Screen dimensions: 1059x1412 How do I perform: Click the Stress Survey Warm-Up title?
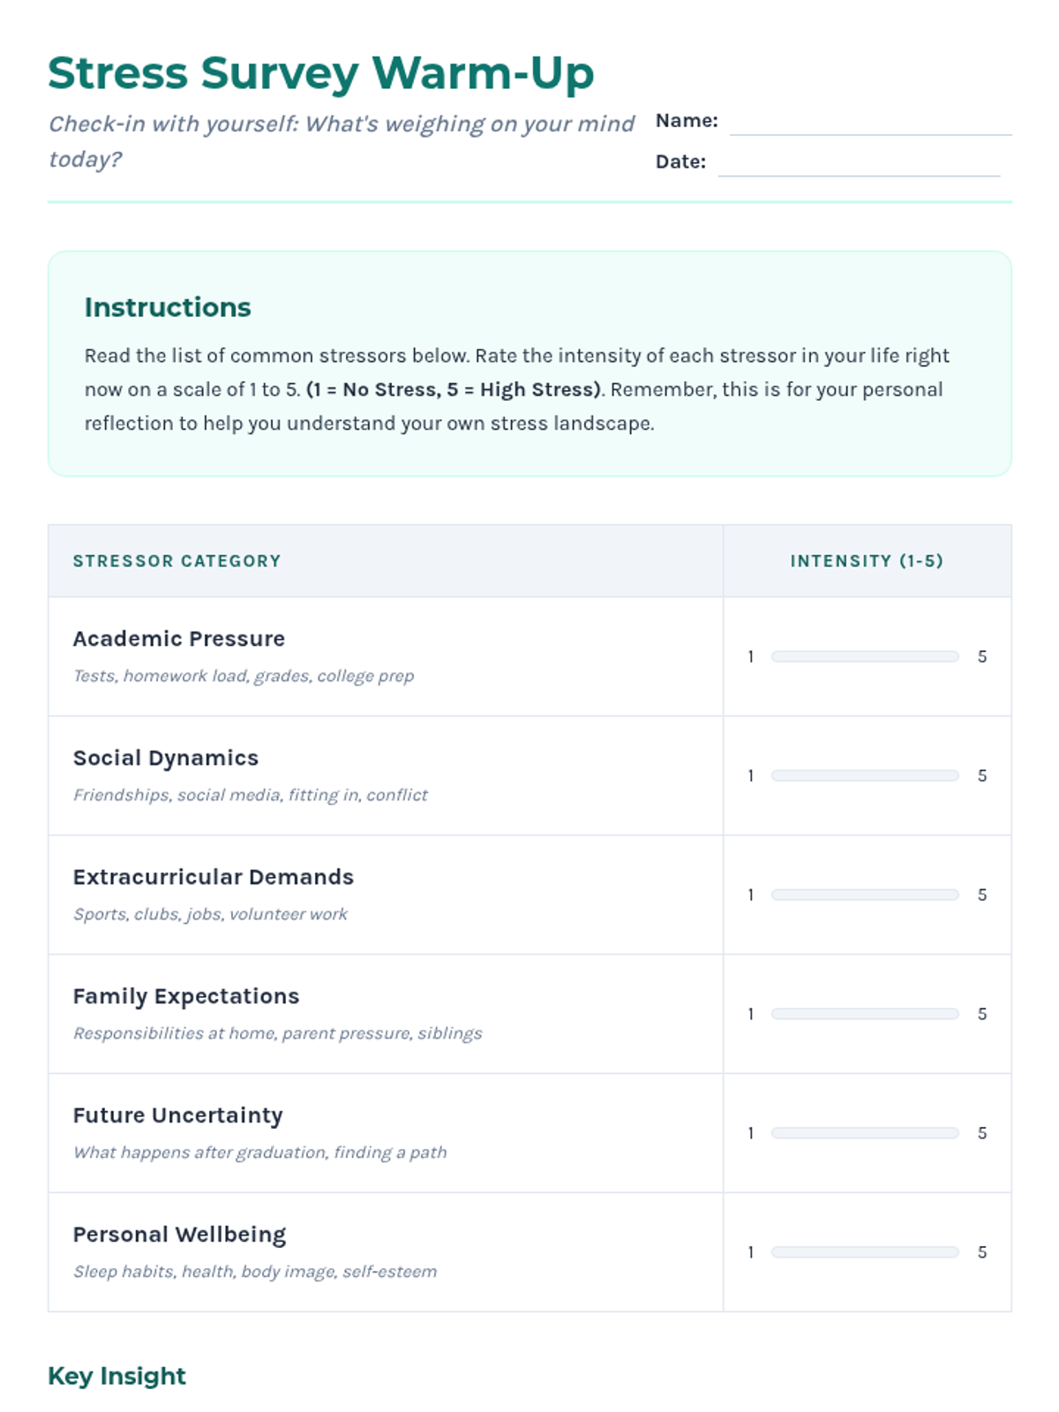click(x=320, y=73)
